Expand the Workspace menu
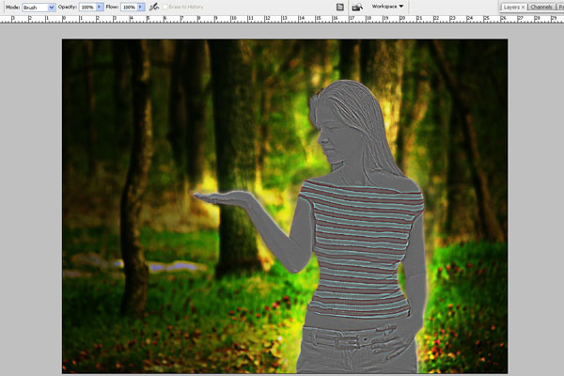The width and height of the screenshot is (564, 376). [x=387, y=7]
